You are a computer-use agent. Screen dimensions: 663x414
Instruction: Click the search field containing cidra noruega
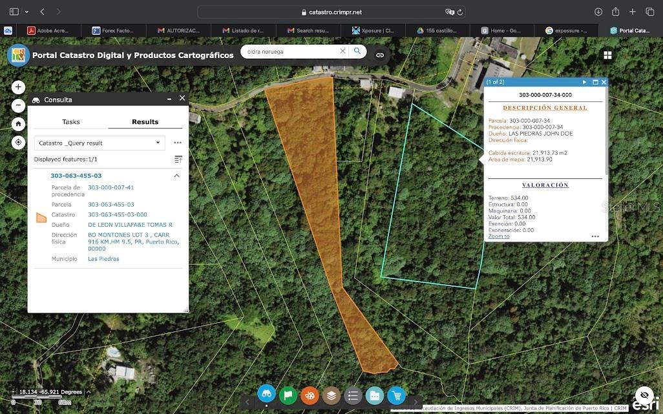point(291,51)
